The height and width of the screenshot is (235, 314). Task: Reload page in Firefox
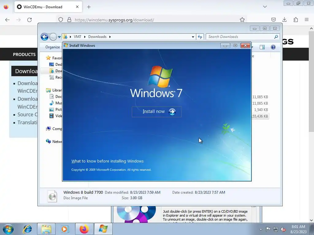click(29, 20)
